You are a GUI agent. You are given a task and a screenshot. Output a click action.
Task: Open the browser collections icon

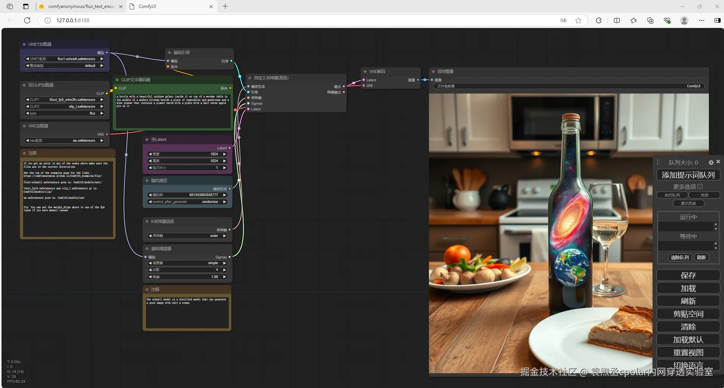tap(650, 20)
